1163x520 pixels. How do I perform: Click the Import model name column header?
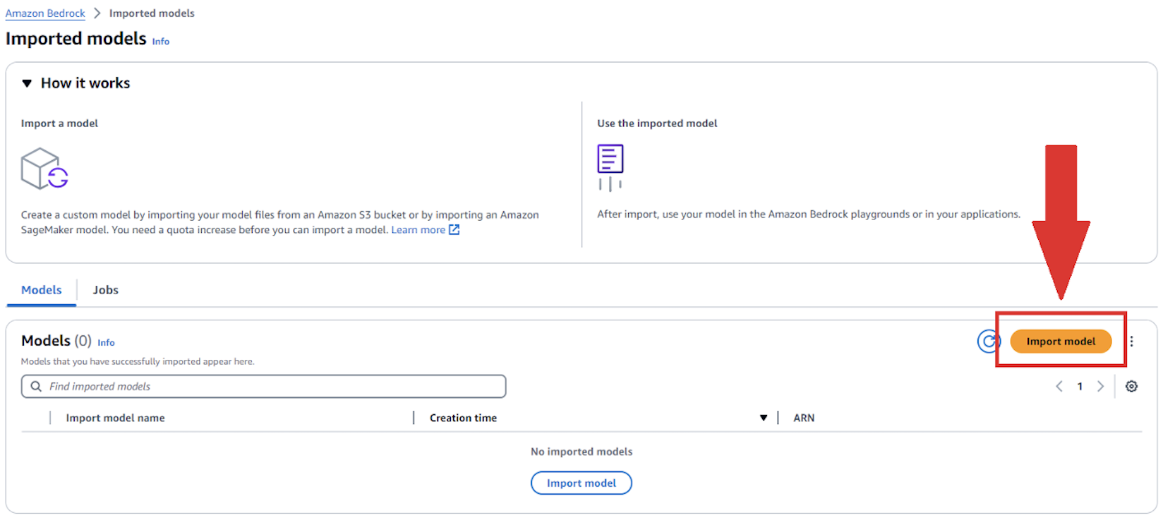[x=116, y=418]
